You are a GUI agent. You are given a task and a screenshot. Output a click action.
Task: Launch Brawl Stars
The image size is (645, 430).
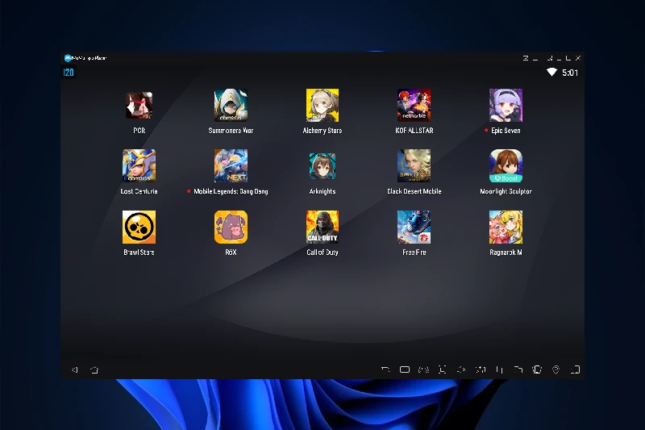(x=139, y=228)
